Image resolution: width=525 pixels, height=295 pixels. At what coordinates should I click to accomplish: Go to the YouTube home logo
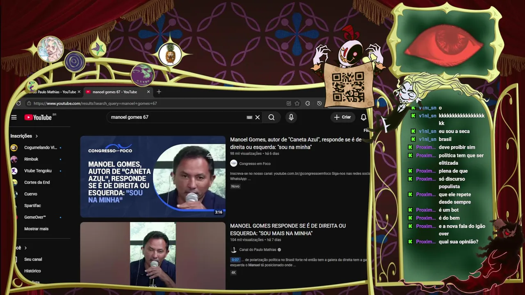(38, 117)
